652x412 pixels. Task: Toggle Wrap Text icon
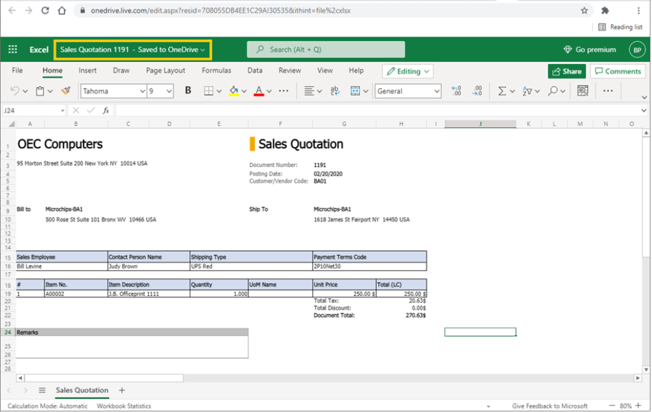point(334,91)
